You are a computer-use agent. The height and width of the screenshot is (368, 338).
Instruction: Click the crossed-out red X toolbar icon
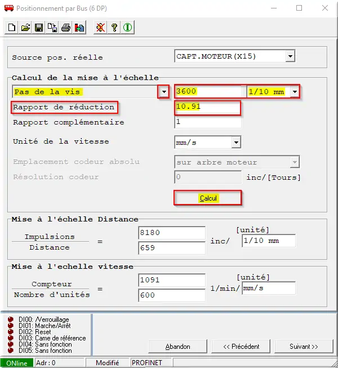click(x=100, y=28)
